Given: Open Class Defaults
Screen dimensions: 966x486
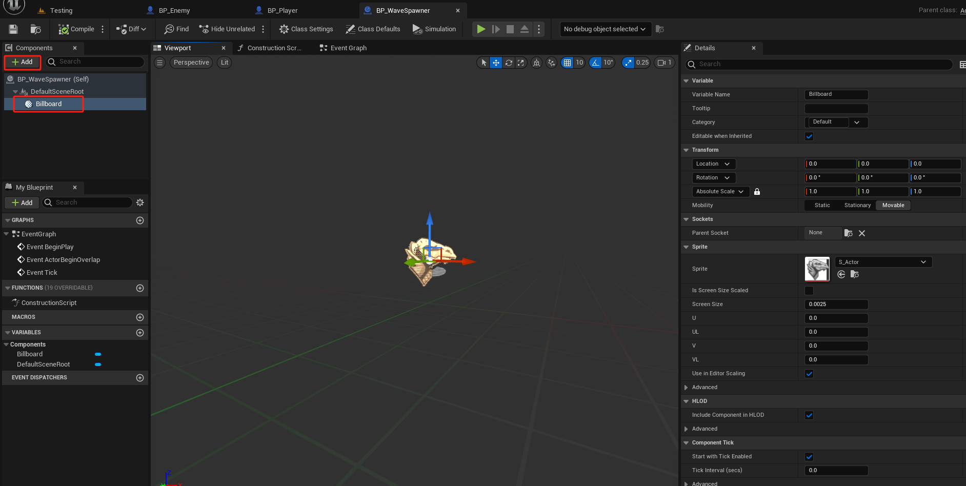Looking at the screenshot, I should 373,29.
